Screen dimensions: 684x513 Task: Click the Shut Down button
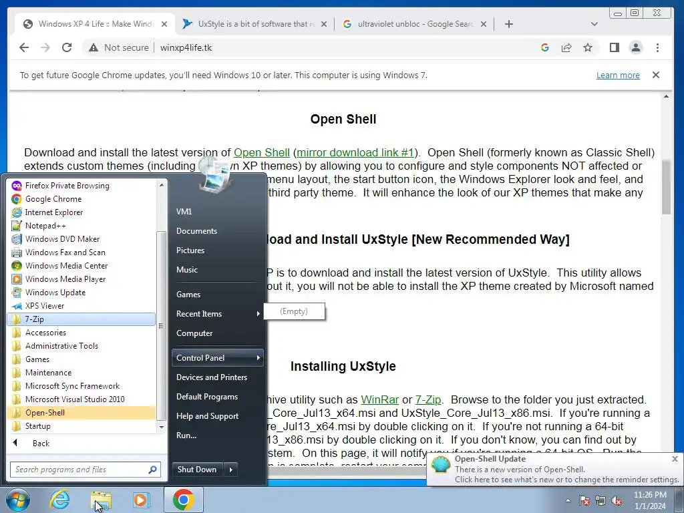(197, 470)
